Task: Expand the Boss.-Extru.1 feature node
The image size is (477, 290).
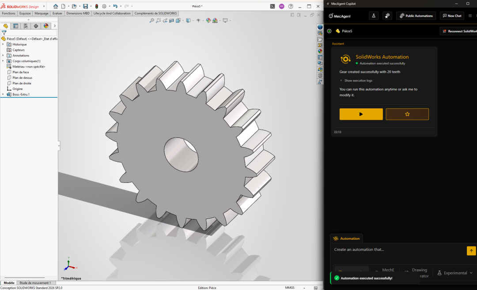Action: pos(3,94)
